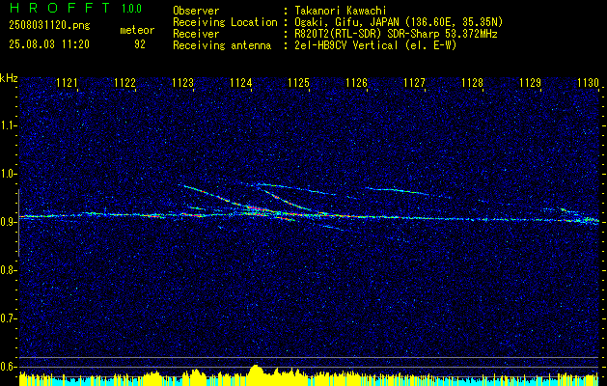Click time axis marker 1126

(x=356, y=83)
